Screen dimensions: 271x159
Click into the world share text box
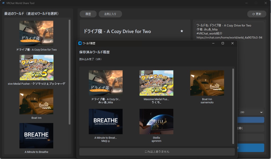coord(229,65)
